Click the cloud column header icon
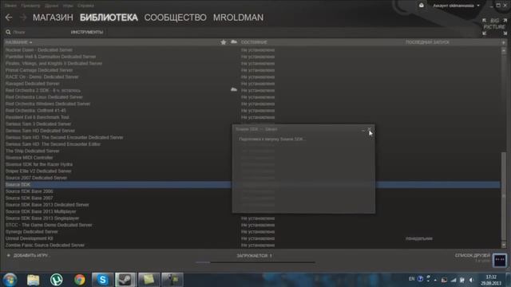 (x=234, y=42)
